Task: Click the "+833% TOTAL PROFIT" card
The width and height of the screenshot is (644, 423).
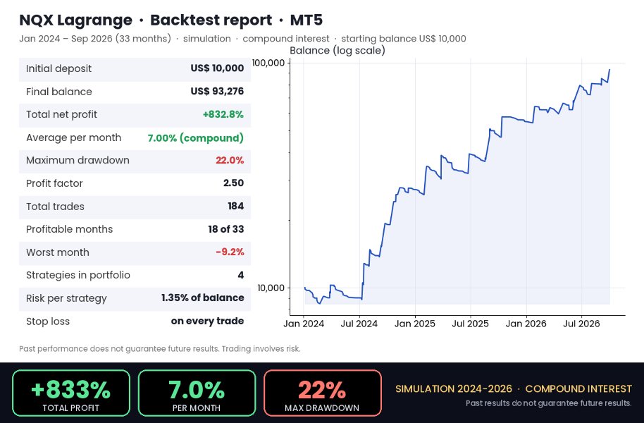Action: [71, 393]
